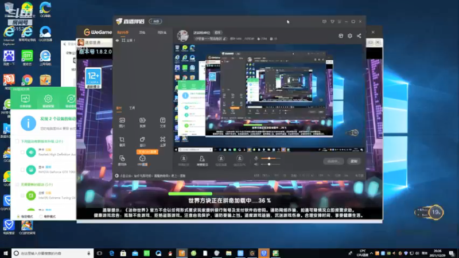This screenshot has width=459, height=258.
Task: Select the window capture source icon
Action: [x=142, y=139]
